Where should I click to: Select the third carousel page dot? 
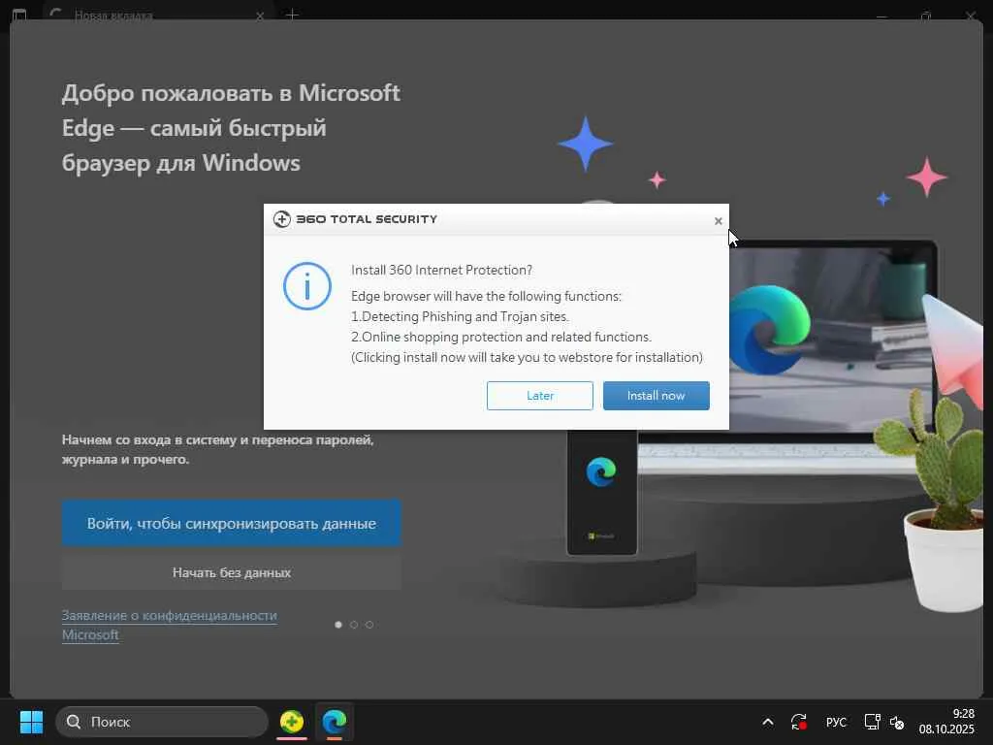(x=369, y=625)
